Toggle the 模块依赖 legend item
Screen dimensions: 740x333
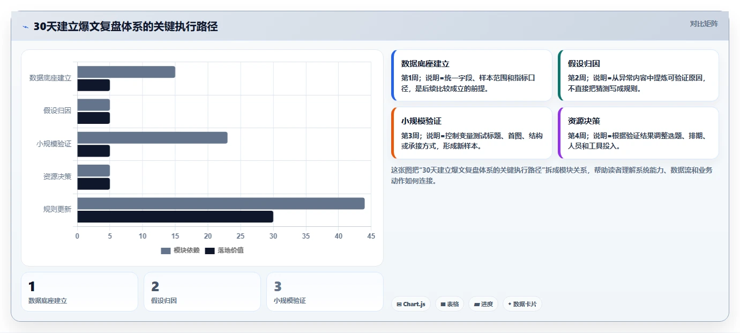180,250
